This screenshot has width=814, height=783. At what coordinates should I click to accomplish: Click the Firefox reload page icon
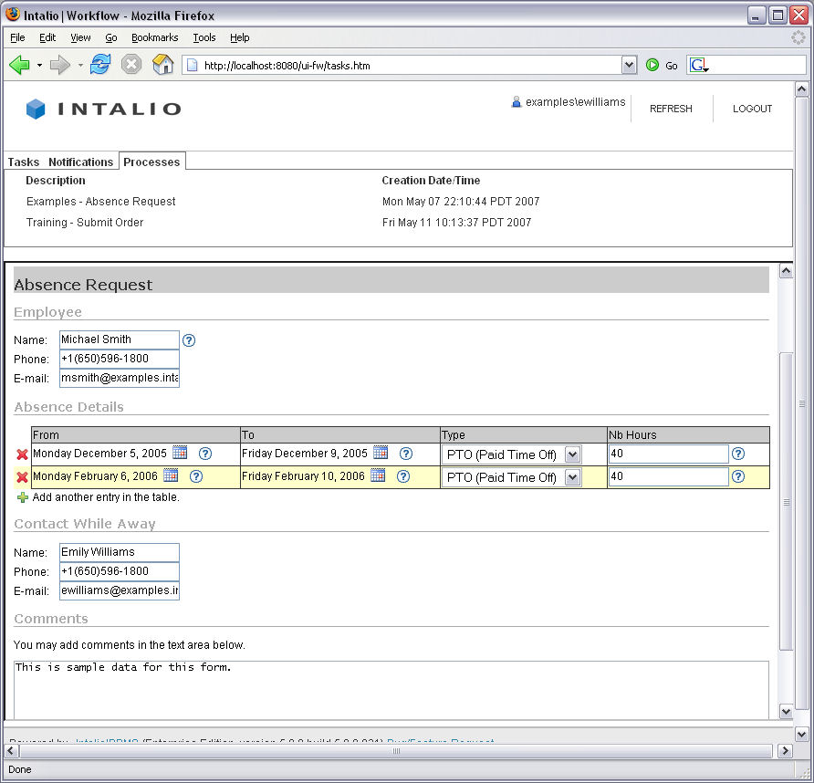(x=99, y=65)
